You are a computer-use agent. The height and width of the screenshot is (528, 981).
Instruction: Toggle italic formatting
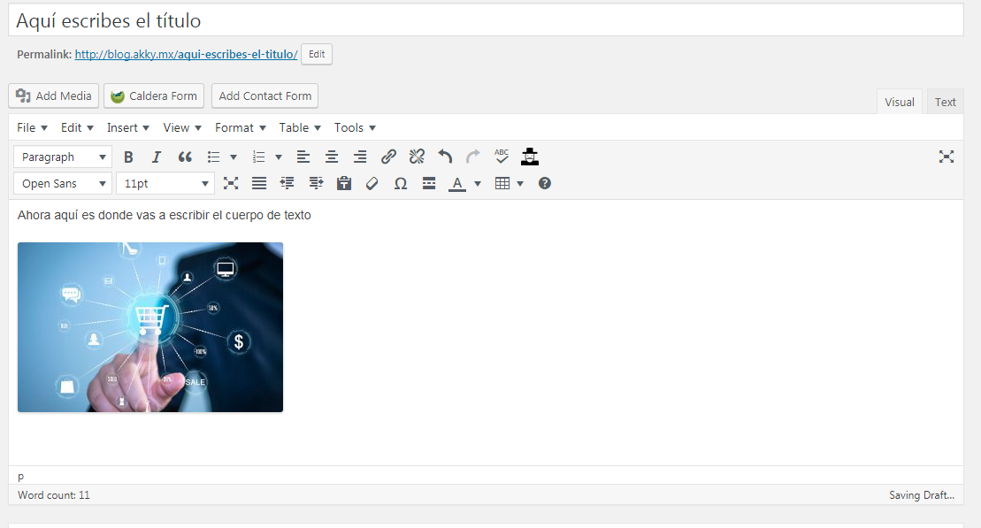click(157, 157)
